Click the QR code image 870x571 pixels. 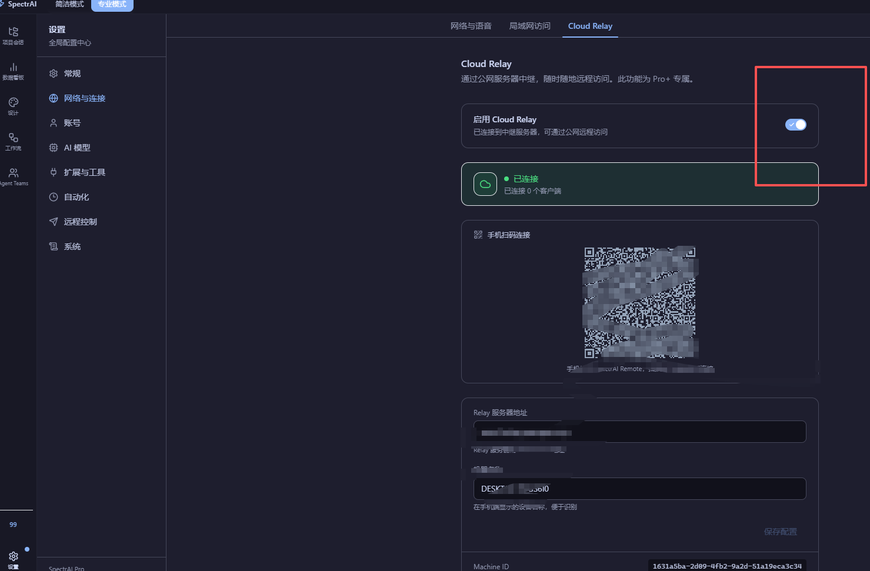click(640, 302)
